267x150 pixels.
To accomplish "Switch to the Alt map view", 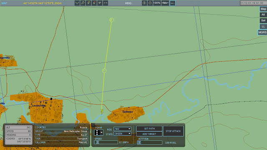I will tap(263, 15).
